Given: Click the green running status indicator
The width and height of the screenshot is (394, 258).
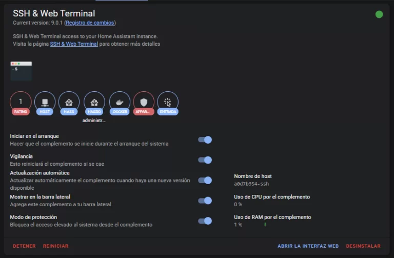Looking at the screenshot, I should click(x=379, y=14).
